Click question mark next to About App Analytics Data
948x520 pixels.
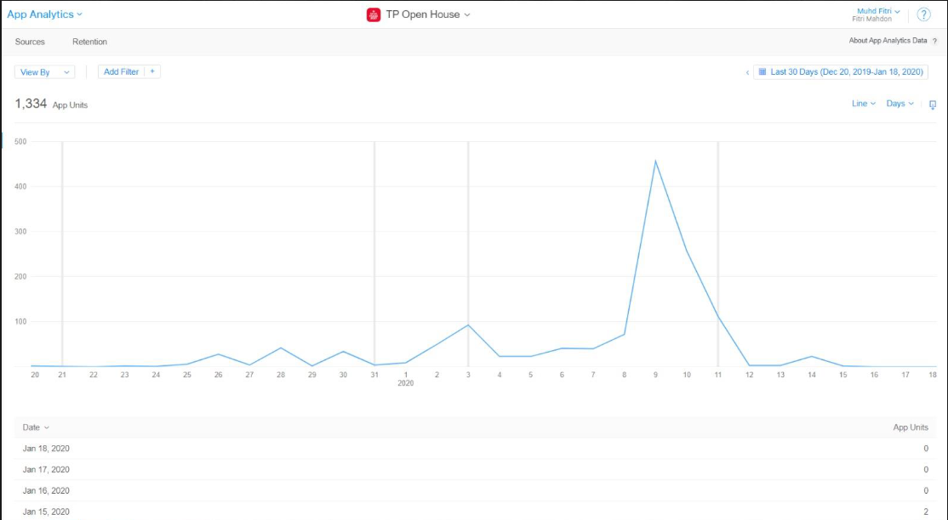pos(934,41)
